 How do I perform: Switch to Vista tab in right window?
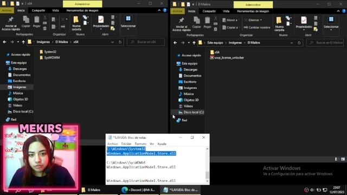[226, 11]
